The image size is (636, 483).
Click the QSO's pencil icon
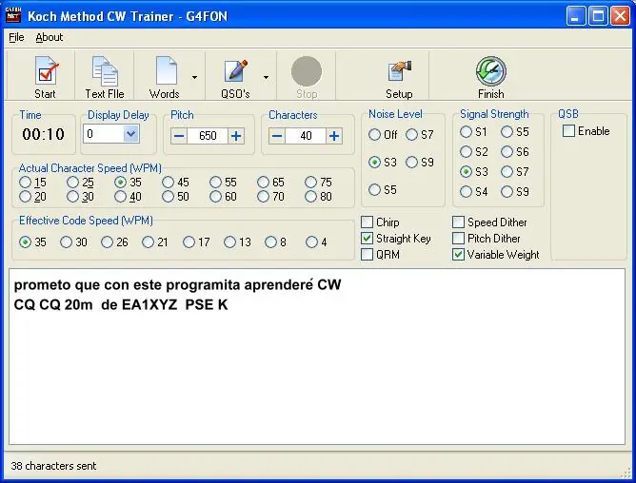[236, 70]
